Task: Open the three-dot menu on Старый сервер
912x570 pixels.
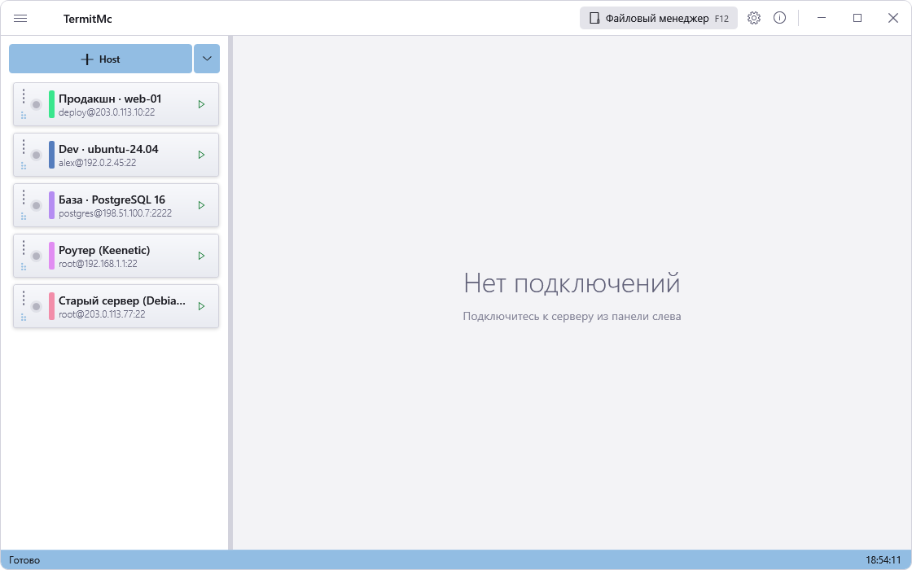Action: point(24,298)
